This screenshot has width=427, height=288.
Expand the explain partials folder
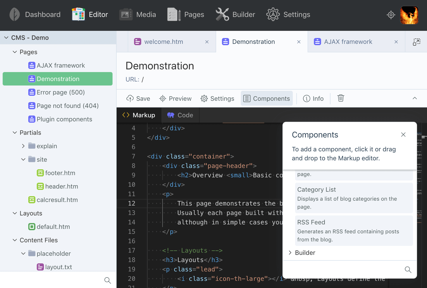point(23,146)
